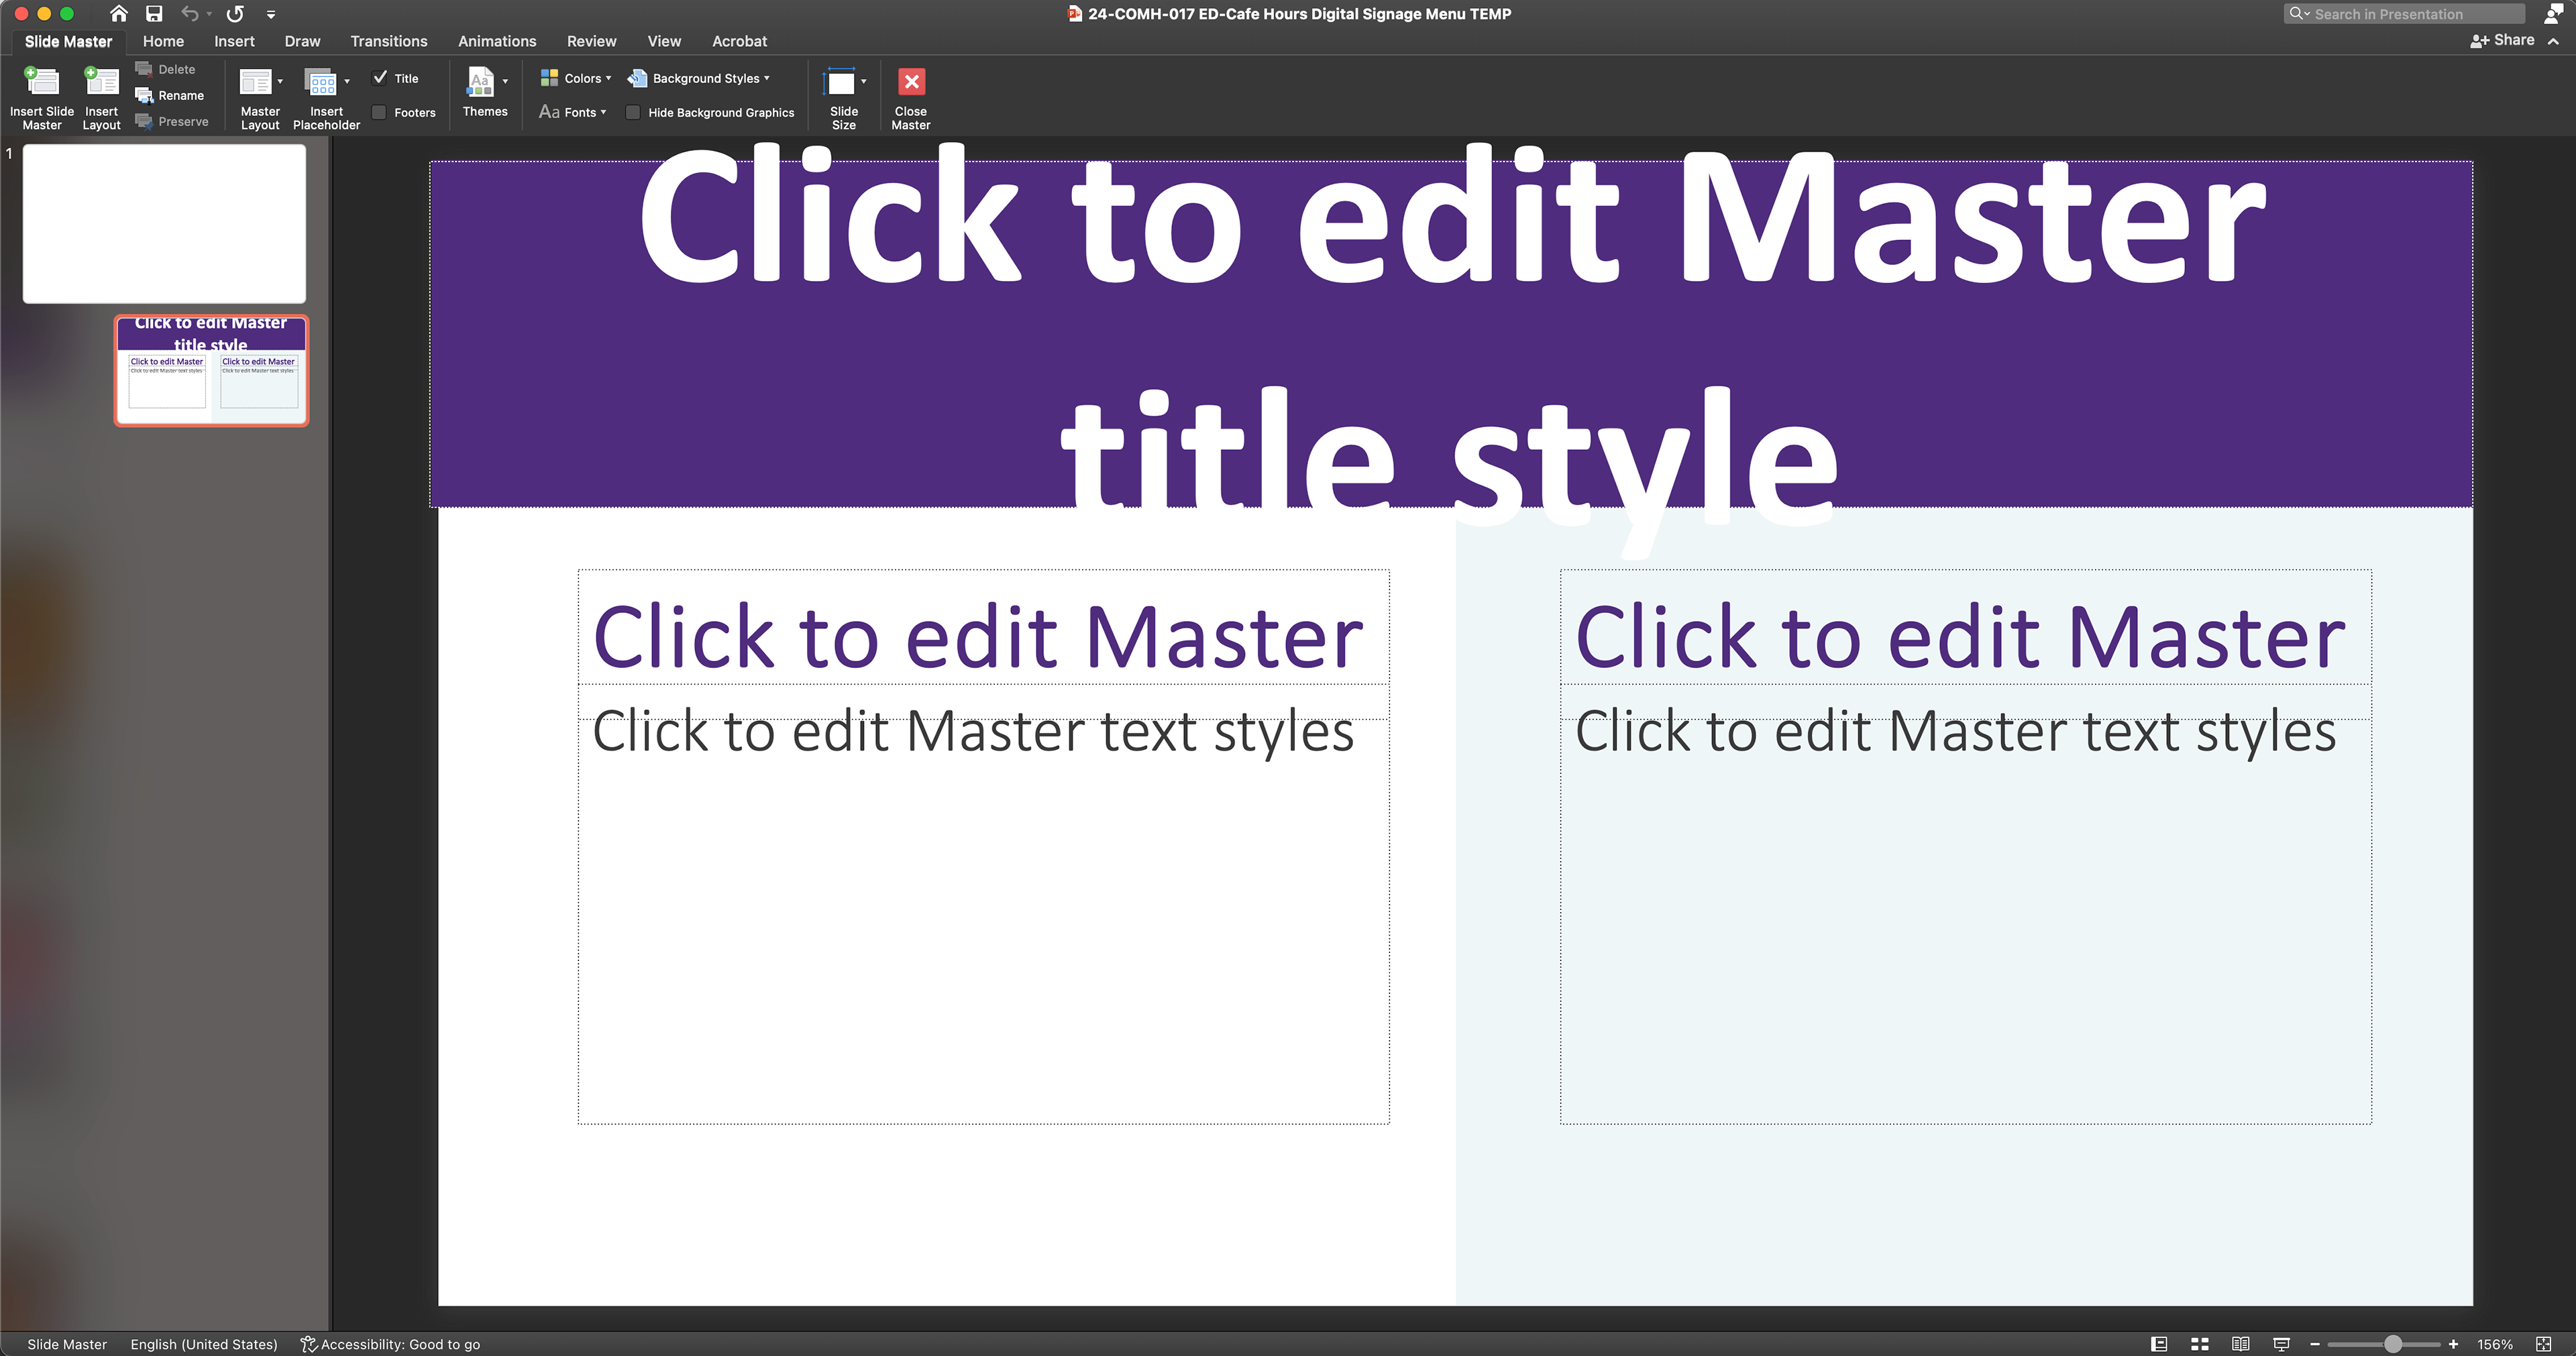Click the Master title style placeholder

pos(1451,334)
